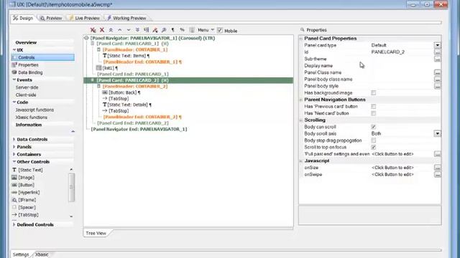The height and width of the screenshot is (258, 460).
Task: Open the Xbasic tab at bottom
Action: point(42,254)
